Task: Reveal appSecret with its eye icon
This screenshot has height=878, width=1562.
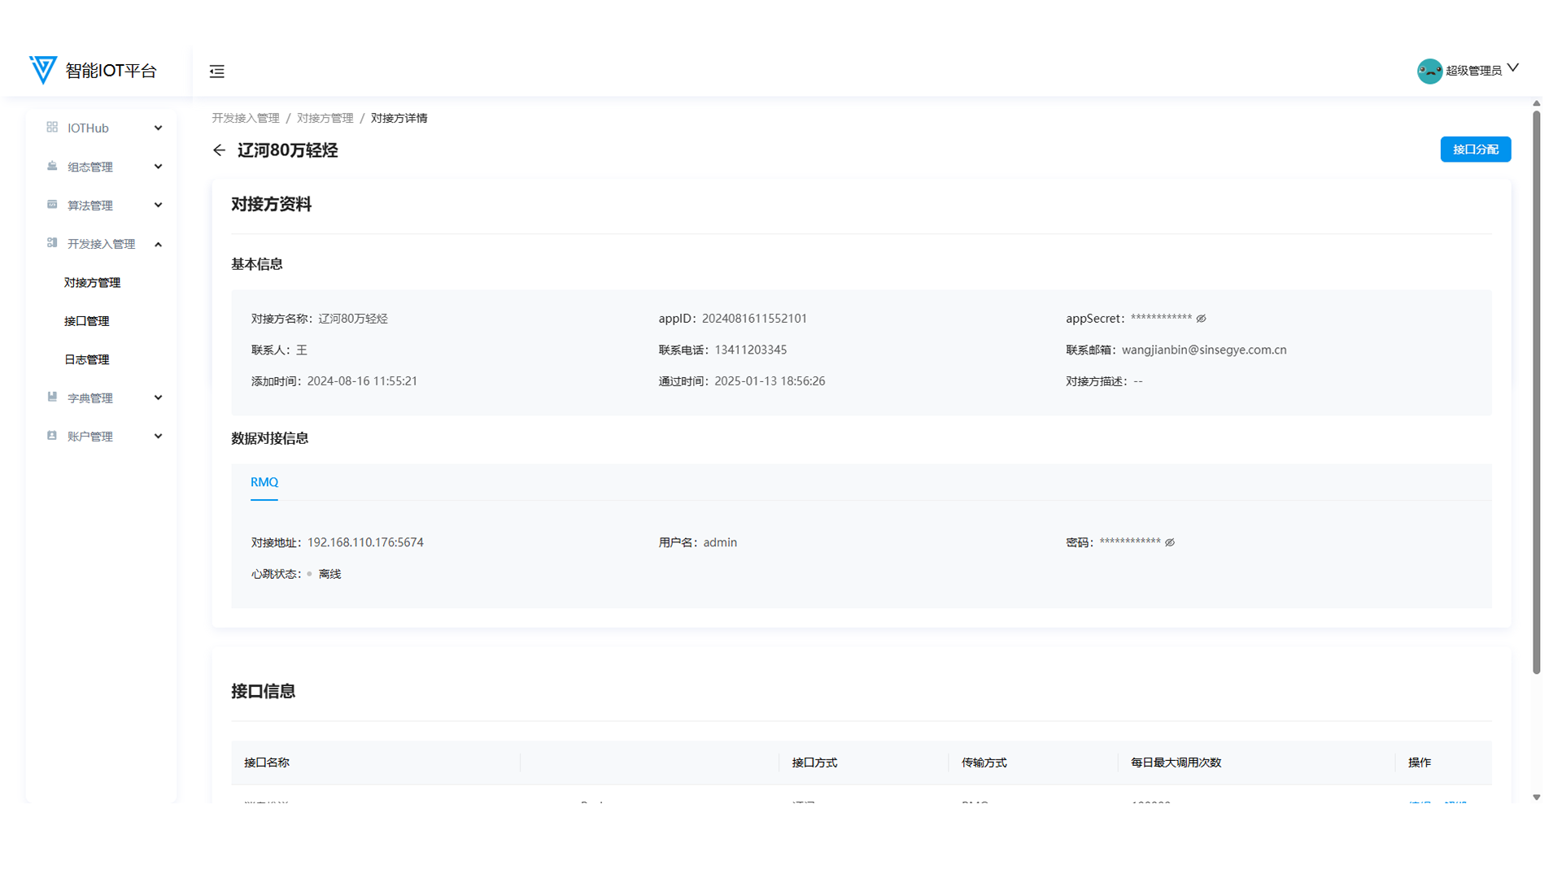Action: tap(1201, 319)
